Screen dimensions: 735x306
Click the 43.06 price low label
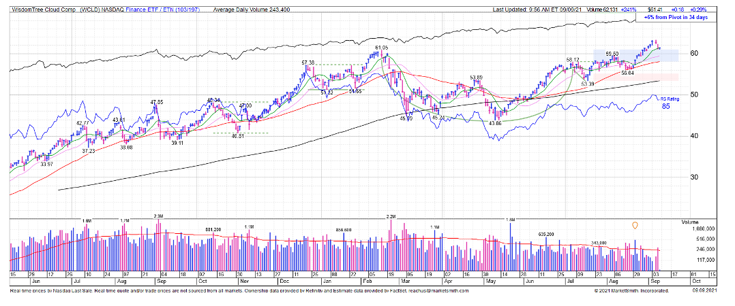494,123
